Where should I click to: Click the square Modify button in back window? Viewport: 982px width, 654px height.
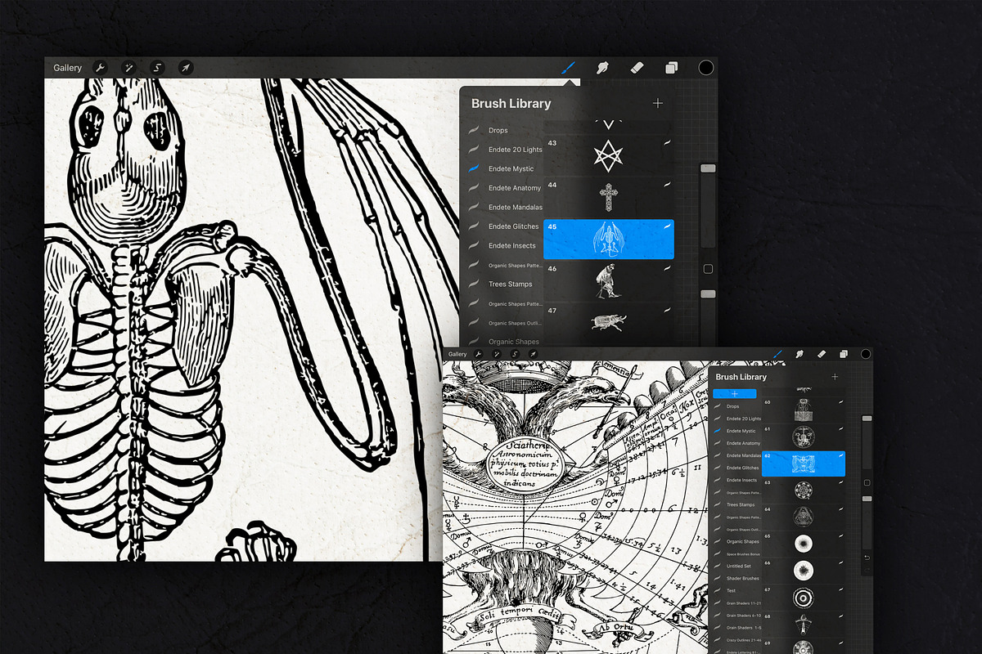pyautogui.click(x=708, y=269)
